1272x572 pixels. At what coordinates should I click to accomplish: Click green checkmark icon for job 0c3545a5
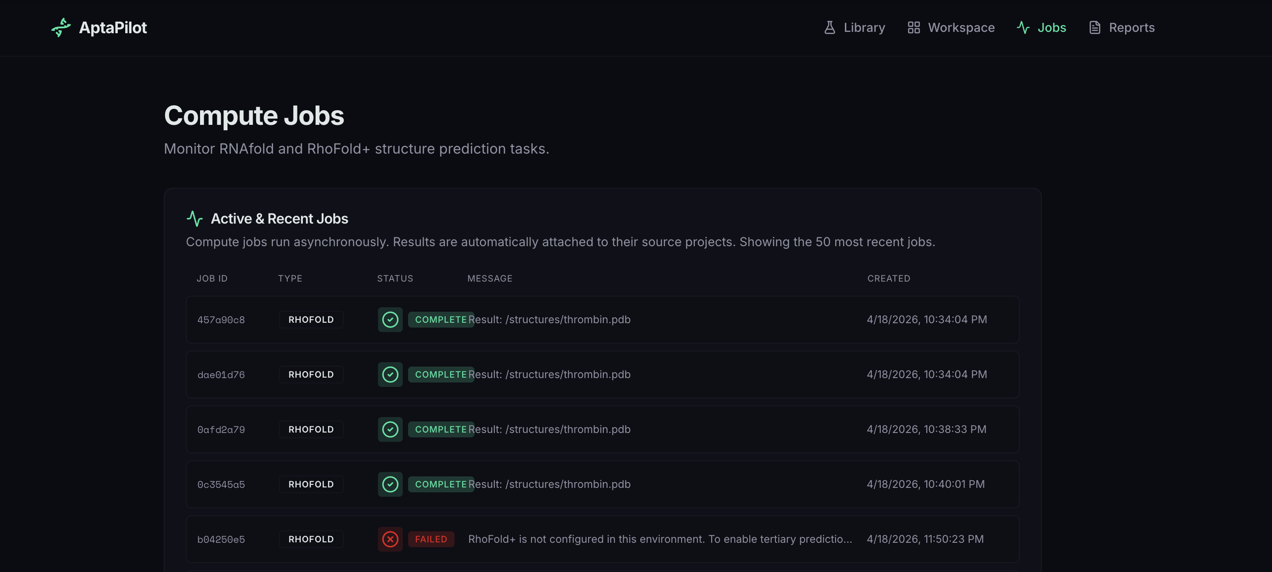click(390, 484)
